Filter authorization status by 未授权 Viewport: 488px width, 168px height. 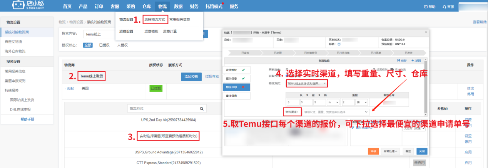coord(122,45)
